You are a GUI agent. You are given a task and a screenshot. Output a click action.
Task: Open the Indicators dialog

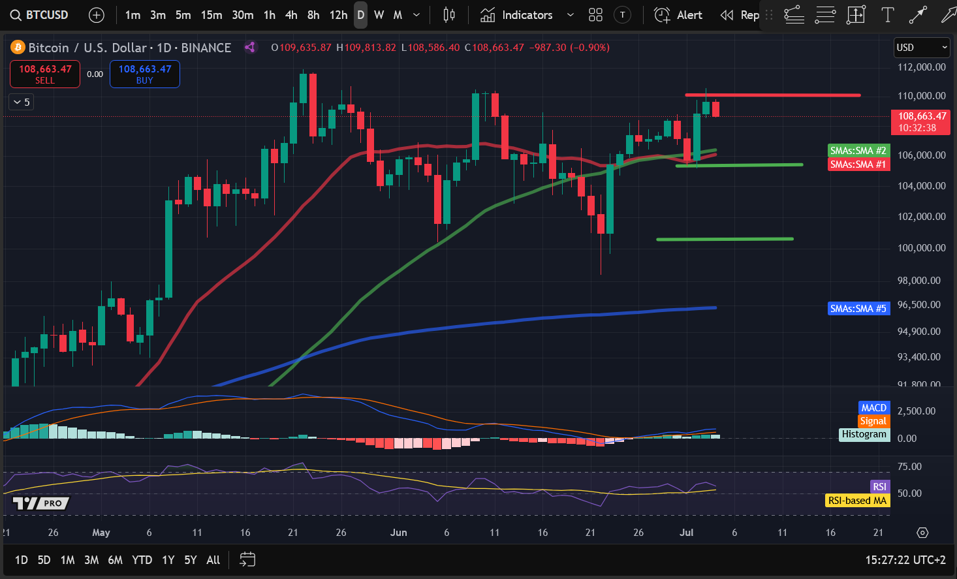click(516, 15)
